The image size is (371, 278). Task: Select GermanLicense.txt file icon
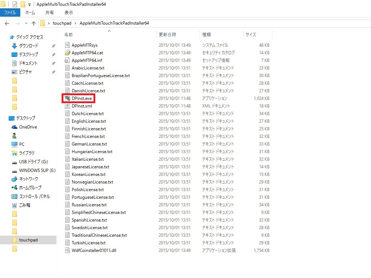(67, 144)
